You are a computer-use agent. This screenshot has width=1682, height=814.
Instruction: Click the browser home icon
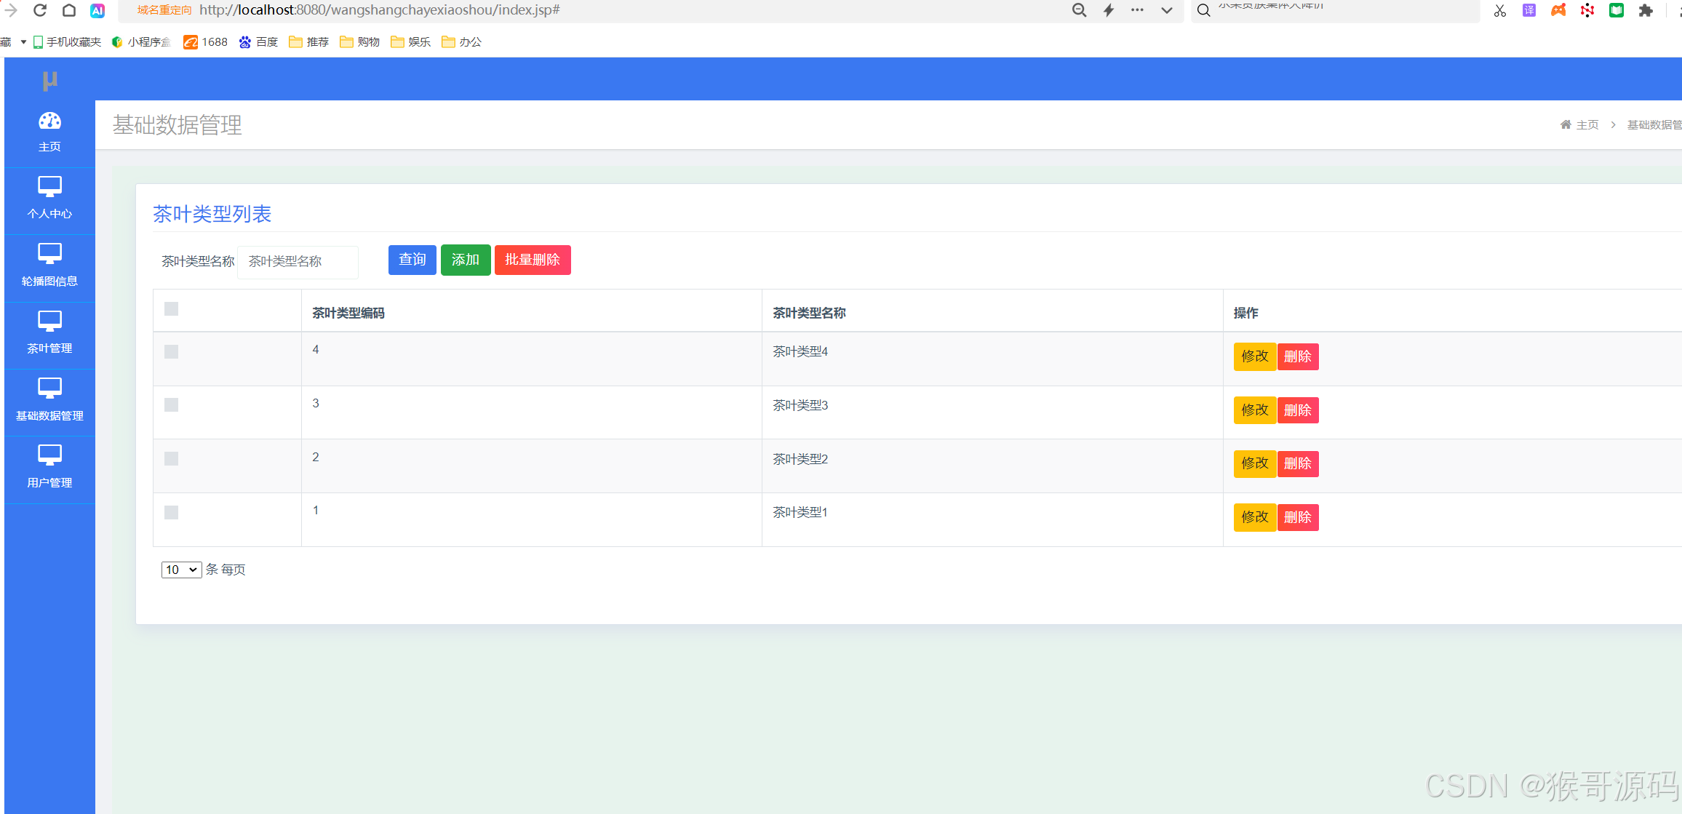69,10
